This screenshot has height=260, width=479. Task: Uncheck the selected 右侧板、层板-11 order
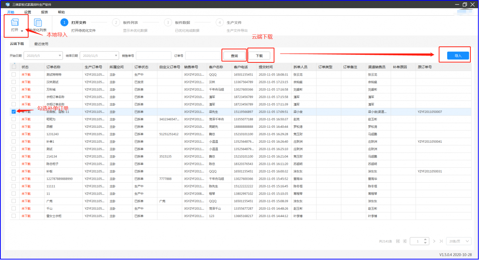click(x=14, y=112)
